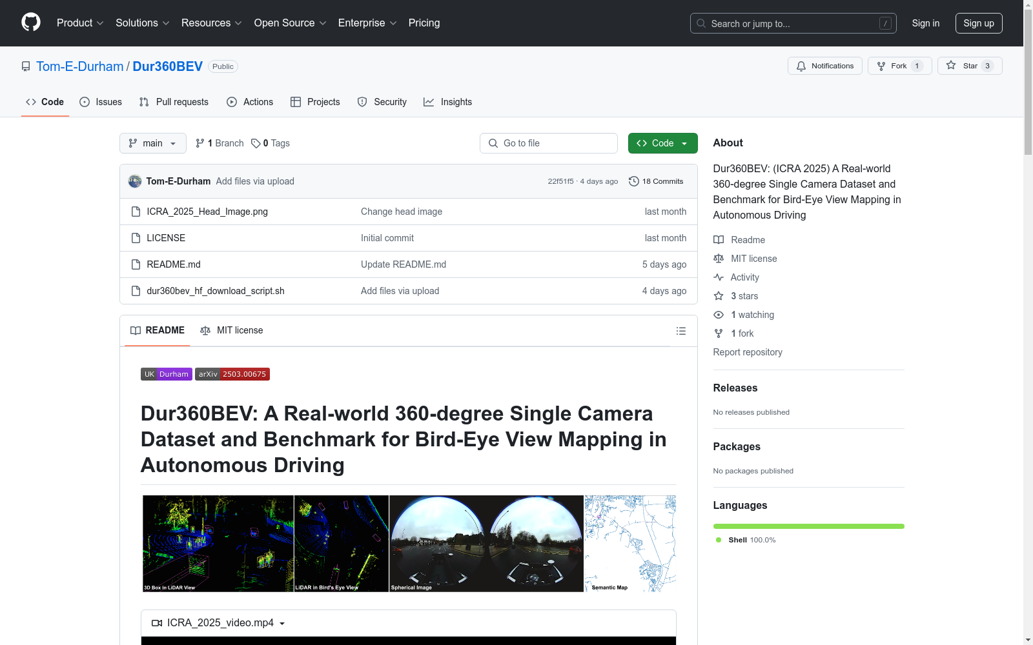Open the arXiv 2503.00675 badge
Image resolution: width=1033 pixels, height=645 pixels.
232,374
